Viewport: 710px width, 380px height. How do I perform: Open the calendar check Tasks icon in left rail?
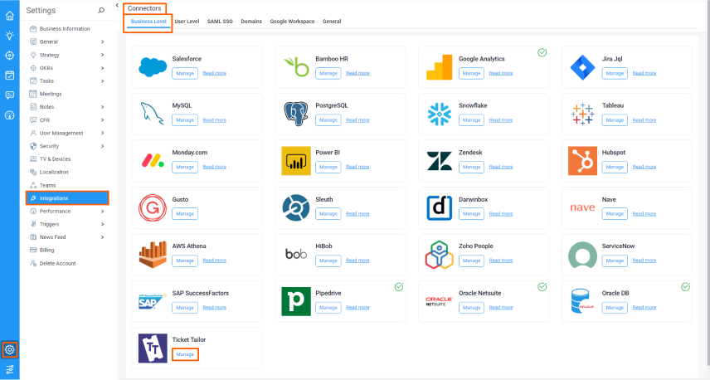pos(9,76)
